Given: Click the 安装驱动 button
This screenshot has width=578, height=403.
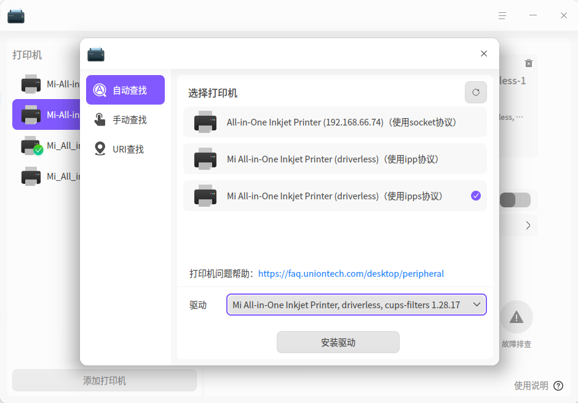Looking at the screenshot, I should pos(338,342).
